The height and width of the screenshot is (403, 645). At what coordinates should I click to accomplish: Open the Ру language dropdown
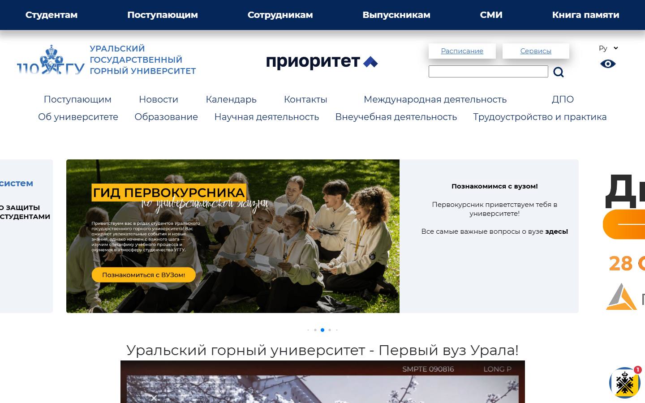pos(608,48)
